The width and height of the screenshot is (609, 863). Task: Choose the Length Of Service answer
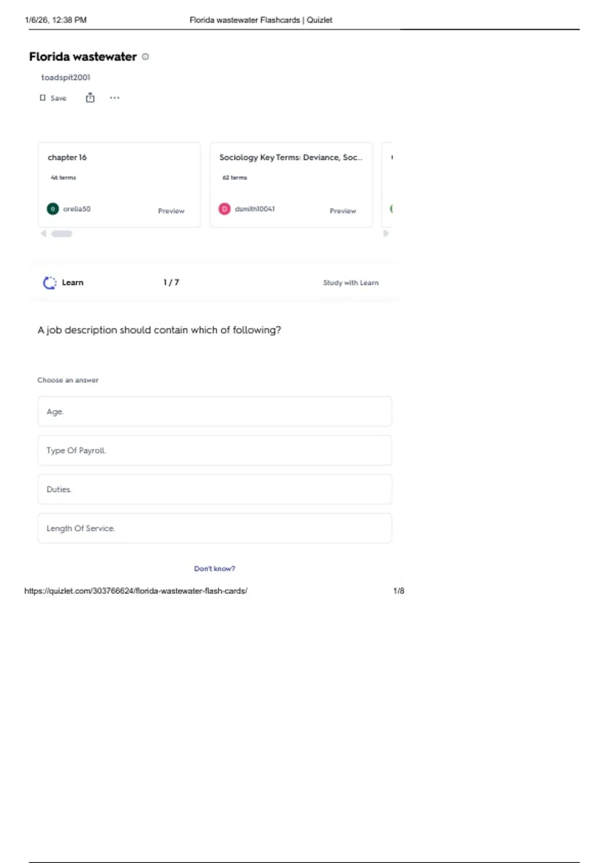(214, 528)
